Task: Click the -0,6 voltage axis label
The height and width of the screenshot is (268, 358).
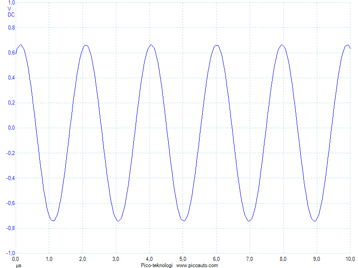Action: (10, 203)
